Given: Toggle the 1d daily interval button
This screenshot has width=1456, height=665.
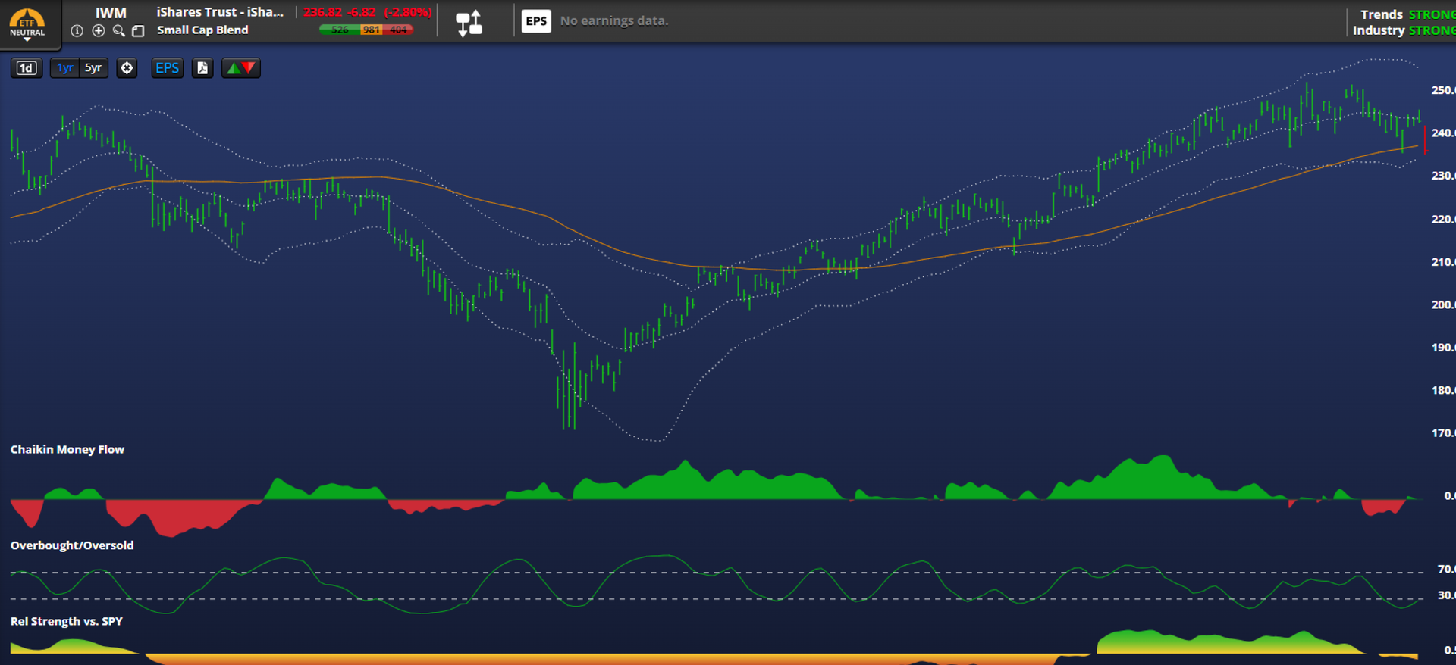Looking at the screenshot, I should click(27, 68).
